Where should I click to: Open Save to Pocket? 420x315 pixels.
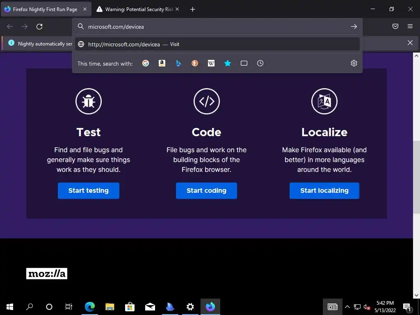coord(395,26)
